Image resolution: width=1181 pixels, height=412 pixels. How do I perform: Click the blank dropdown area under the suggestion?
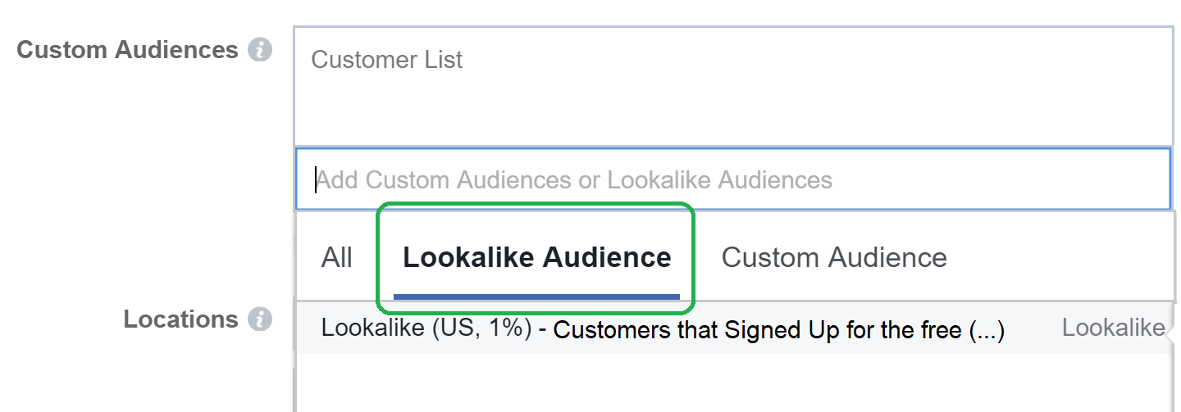click(732, 383)
